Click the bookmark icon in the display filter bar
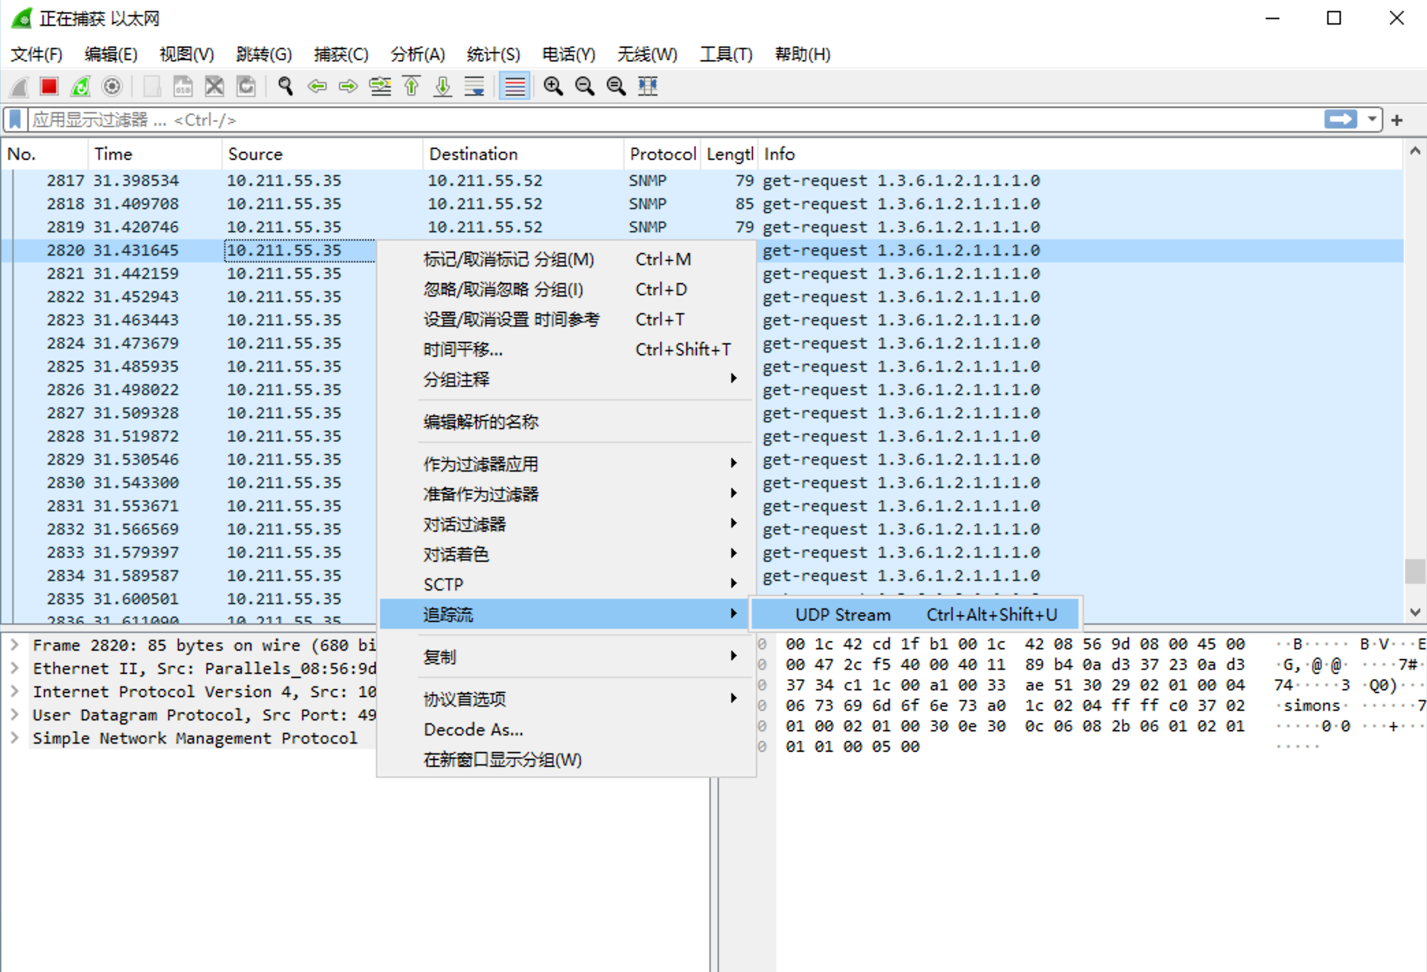This screenshot has width=1427, height=972. (15, 120)
